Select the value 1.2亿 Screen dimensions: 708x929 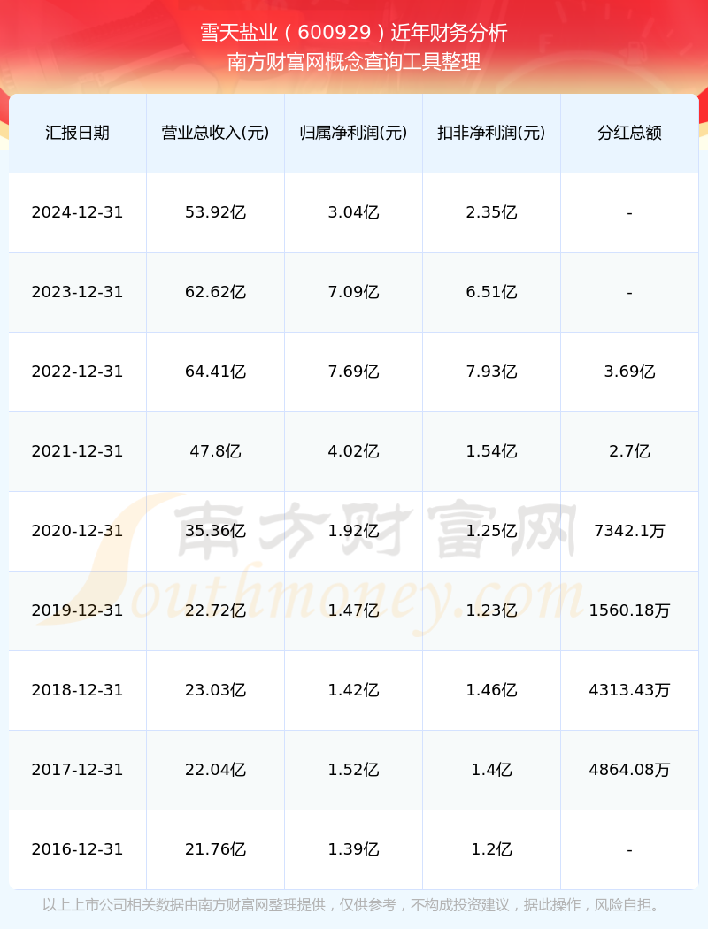(492, 849)
